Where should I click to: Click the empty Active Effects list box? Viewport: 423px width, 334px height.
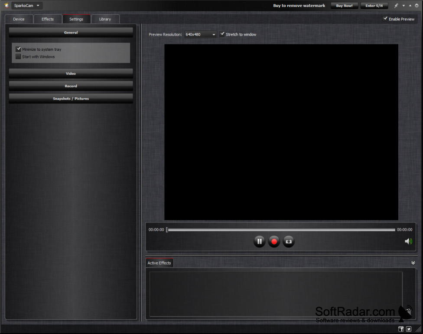tap(276, 294)
